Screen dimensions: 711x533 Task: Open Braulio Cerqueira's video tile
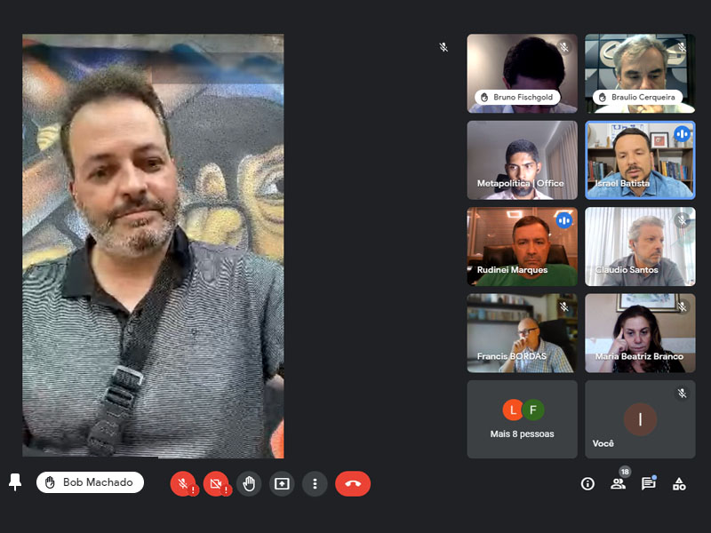(640, 73)
